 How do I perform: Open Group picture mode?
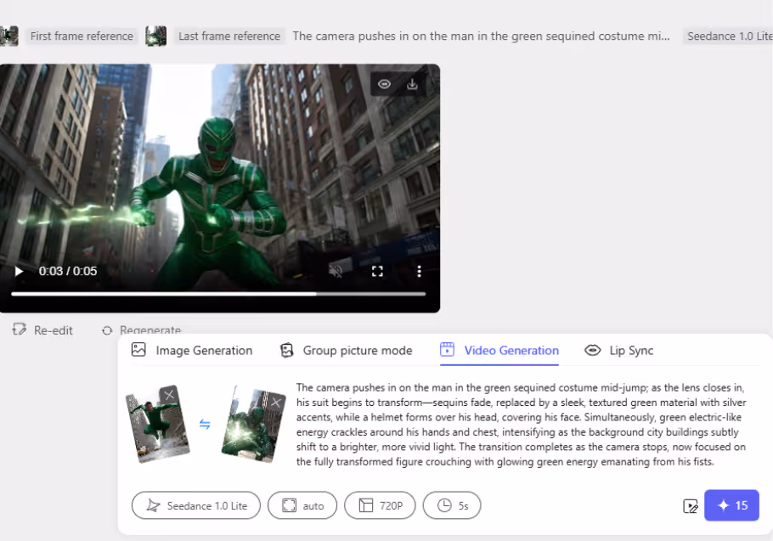click(x=346, y=350)
